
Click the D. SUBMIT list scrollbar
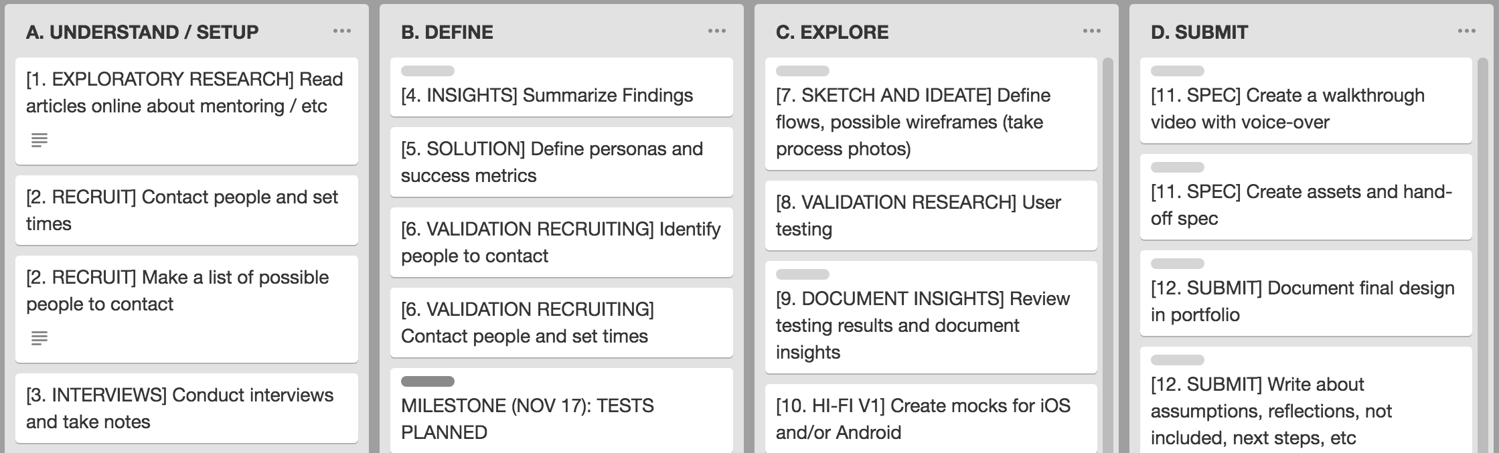1482,255
